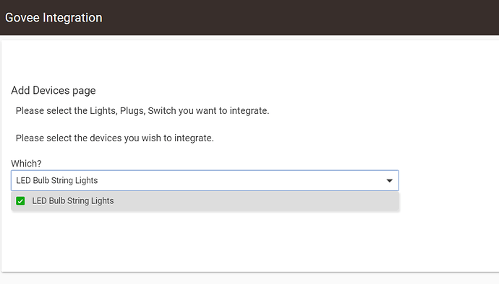This screenshot has width=499, height=284.
Task: Click 'Please select the devices you wish to integrate'
Action: [115, 138]
